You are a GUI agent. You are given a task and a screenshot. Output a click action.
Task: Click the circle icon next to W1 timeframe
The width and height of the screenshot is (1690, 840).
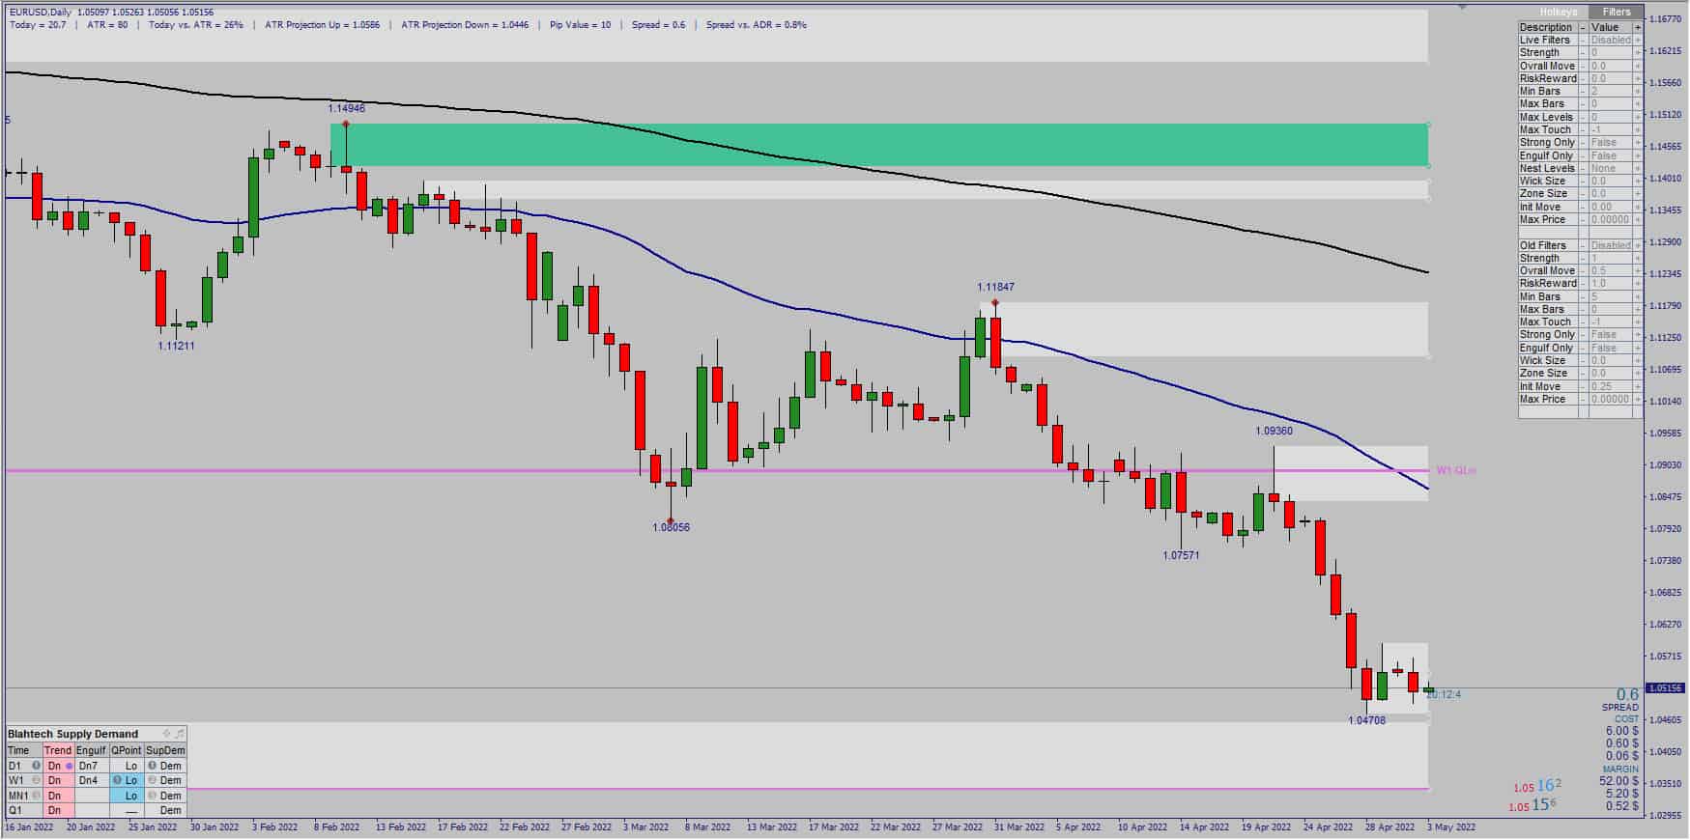36,780
